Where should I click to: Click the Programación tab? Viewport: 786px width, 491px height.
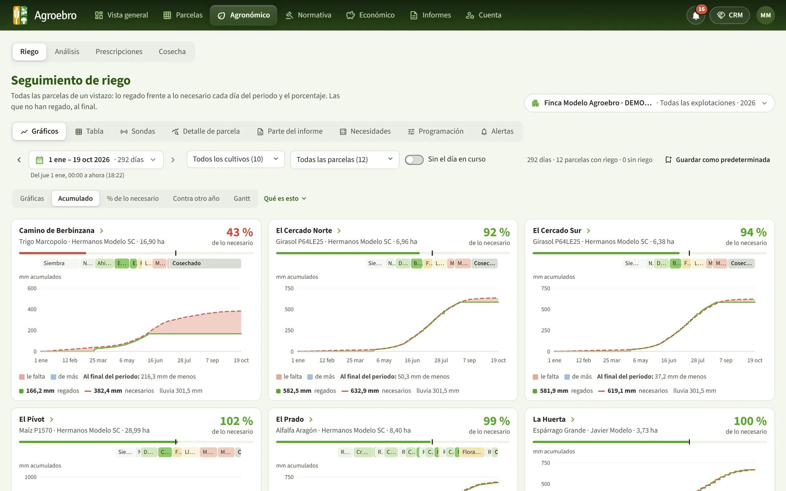(x=436, y=131)
